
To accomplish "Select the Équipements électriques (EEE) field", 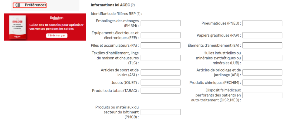I will coord(161,35).
